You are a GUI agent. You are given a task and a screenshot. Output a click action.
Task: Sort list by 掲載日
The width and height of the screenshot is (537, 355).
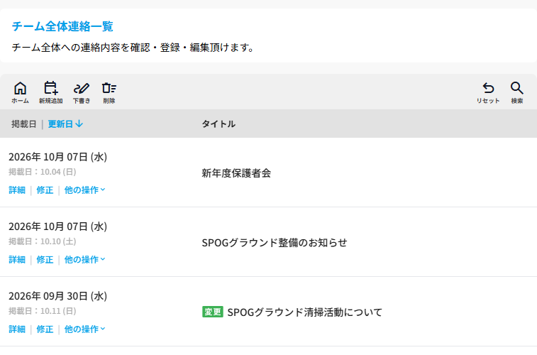23,124
